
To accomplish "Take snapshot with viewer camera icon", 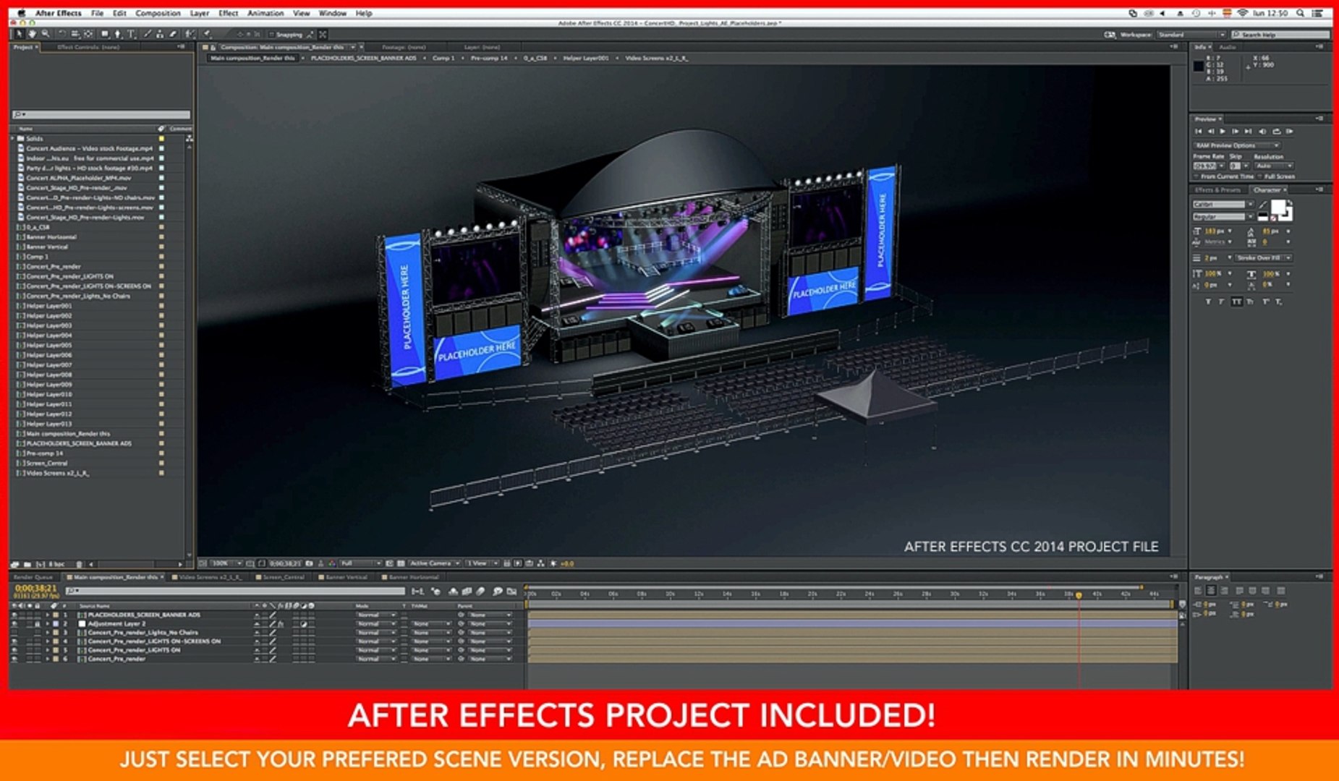I will click(309, 563).
